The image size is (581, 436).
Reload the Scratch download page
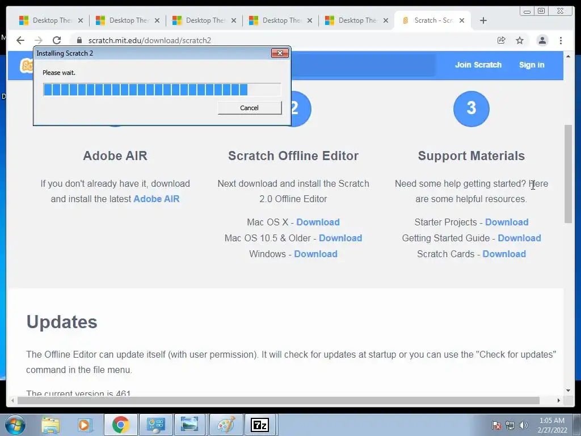[x=57, y=40]
